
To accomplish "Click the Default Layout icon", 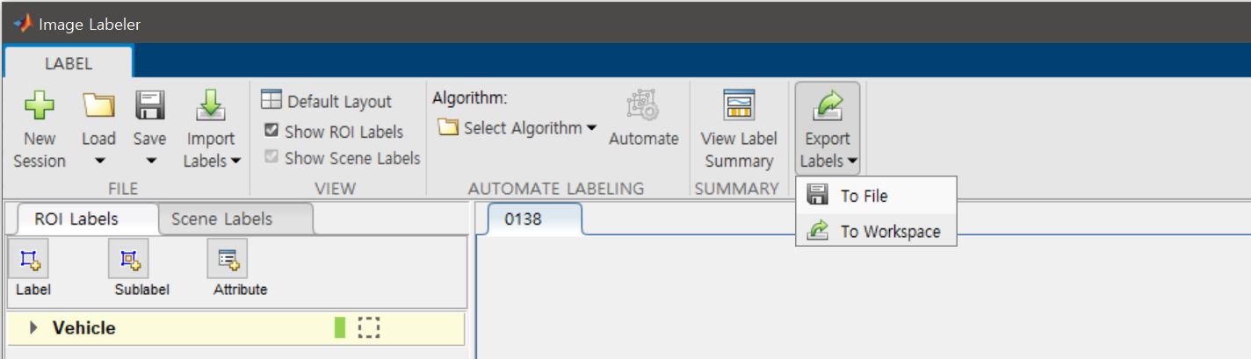I will pos(271,100).
